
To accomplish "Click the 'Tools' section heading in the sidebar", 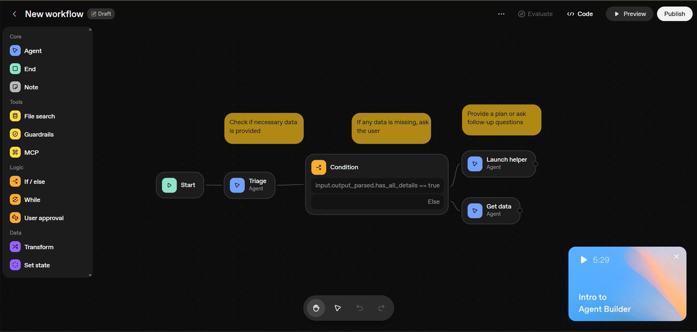I will coord(16,102).
